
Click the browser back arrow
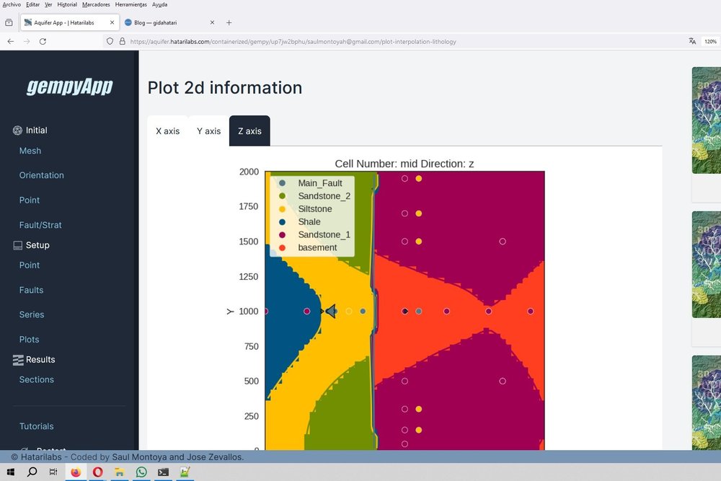[10, 41]
